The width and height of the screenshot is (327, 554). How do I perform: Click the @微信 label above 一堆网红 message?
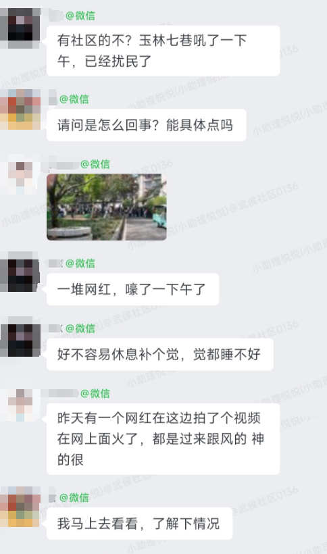(x=80, y=263)
